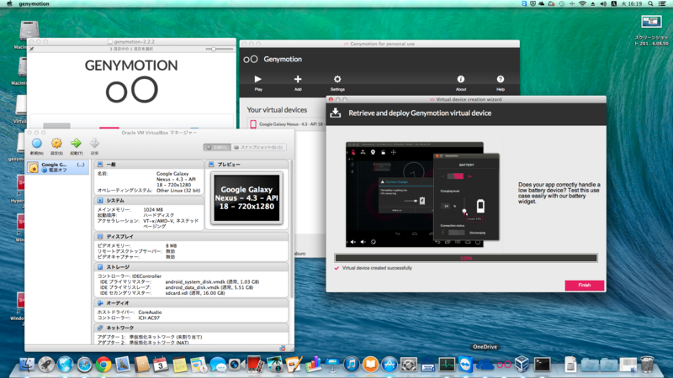This screenshot has height=378, width=673.
Task: Click the volume icon in menu bar
Action: point(603,3)
